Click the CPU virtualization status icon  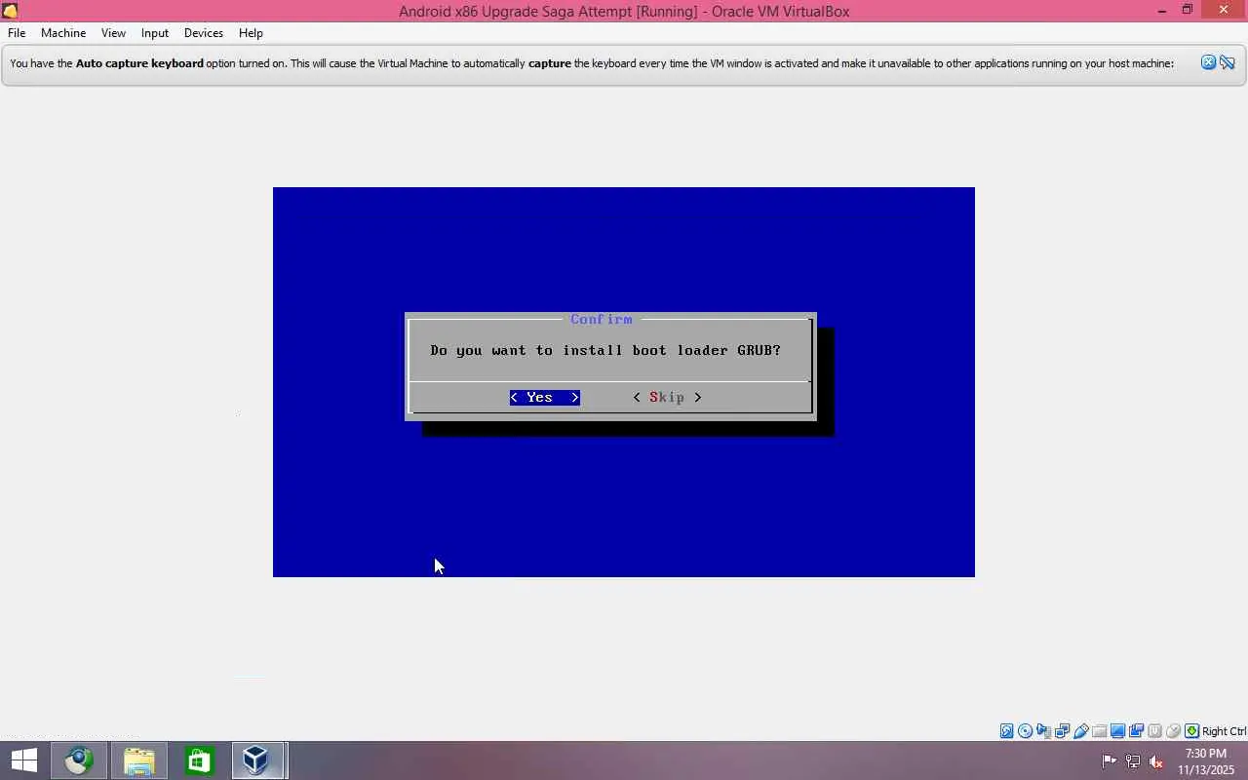point(1154,731)
